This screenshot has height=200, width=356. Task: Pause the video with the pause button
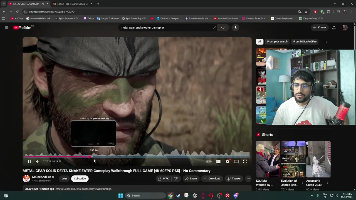point(29,161)
